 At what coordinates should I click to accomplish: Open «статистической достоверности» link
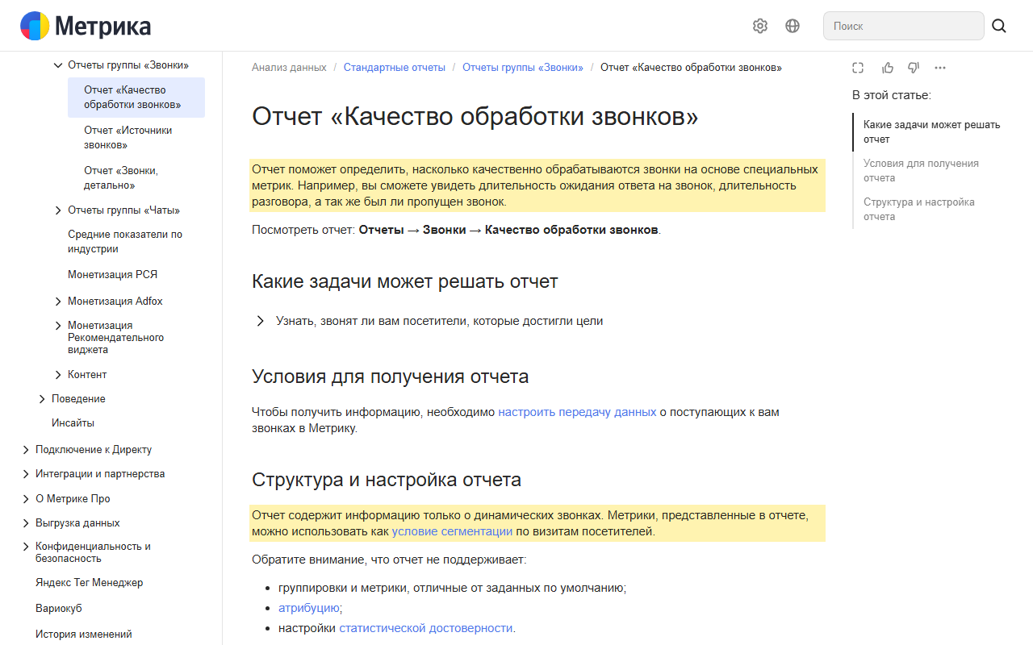(425, 628)
